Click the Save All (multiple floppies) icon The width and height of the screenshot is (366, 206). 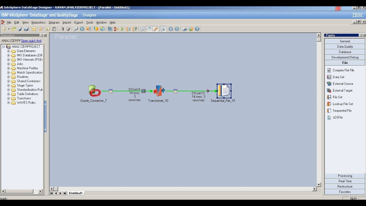pos(26,29)
